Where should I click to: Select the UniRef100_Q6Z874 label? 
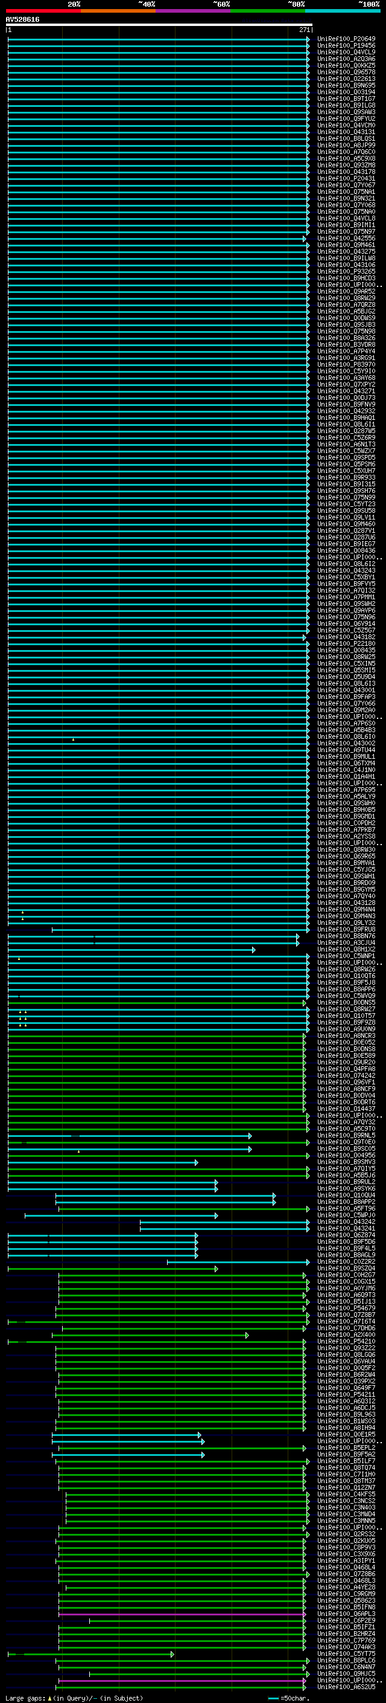346,1235
